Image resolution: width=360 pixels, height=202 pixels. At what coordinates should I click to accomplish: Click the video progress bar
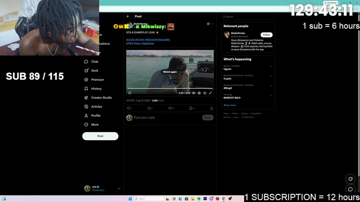[x=170, y=89]
